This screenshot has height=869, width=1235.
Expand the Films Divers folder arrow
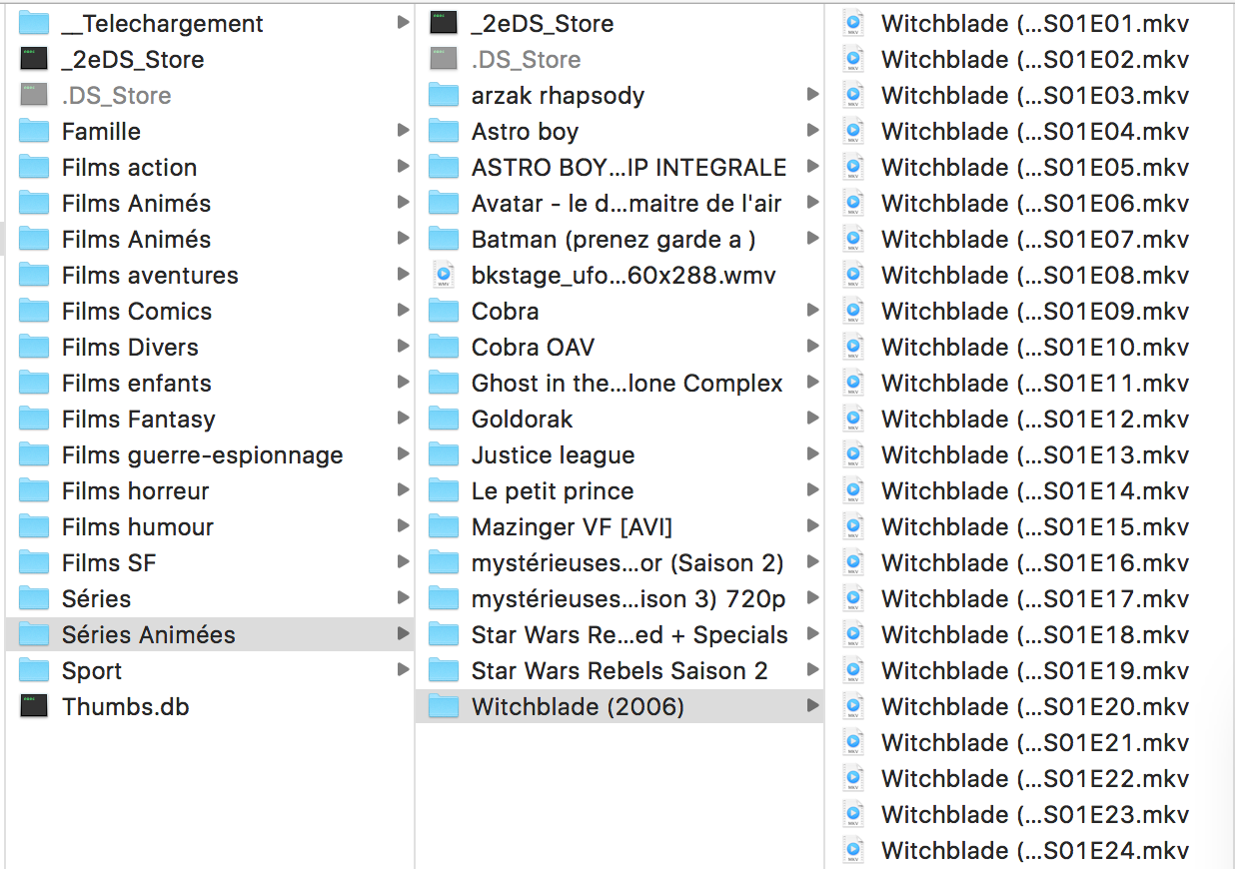[403, 346]
